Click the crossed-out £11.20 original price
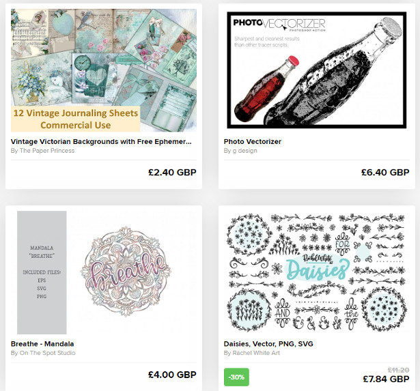Image resolution: width=420 pixels, height=391 pixels. (399, 370)
